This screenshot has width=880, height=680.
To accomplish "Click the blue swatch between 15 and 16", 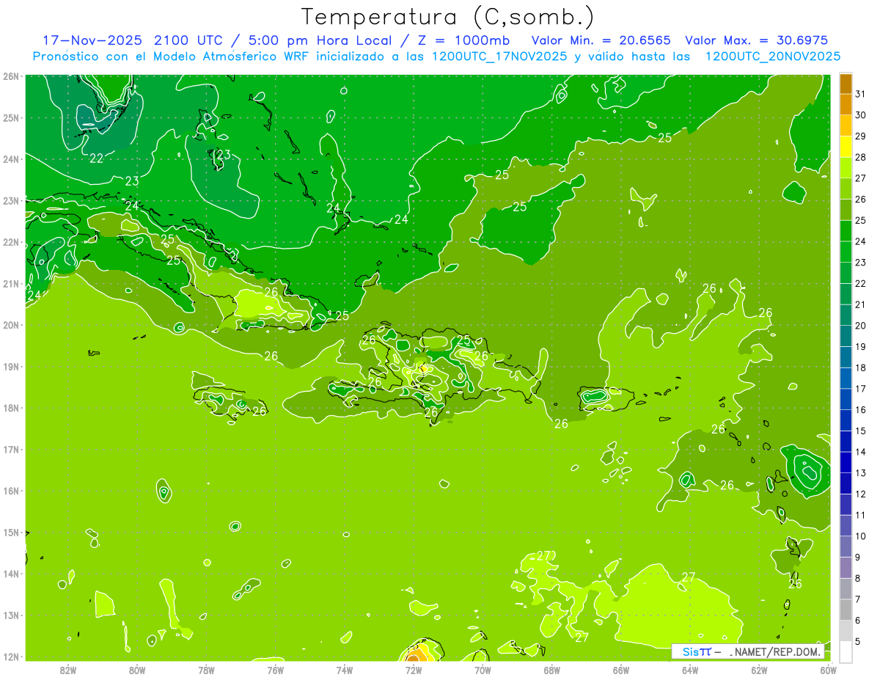I will click(x=846, y=421).
